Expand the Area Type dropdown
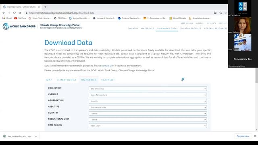The image size is (258, 145). click(x=148, y=107)
